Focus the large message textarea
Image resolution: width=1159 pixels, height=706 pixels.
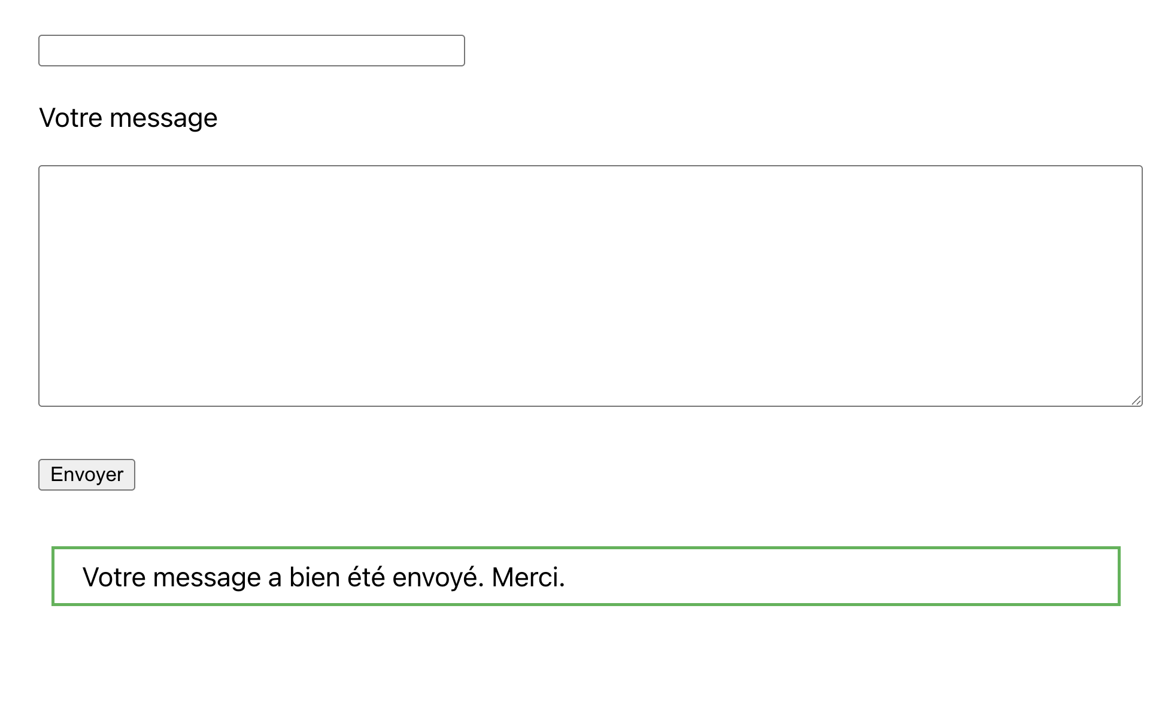(590, 286)
